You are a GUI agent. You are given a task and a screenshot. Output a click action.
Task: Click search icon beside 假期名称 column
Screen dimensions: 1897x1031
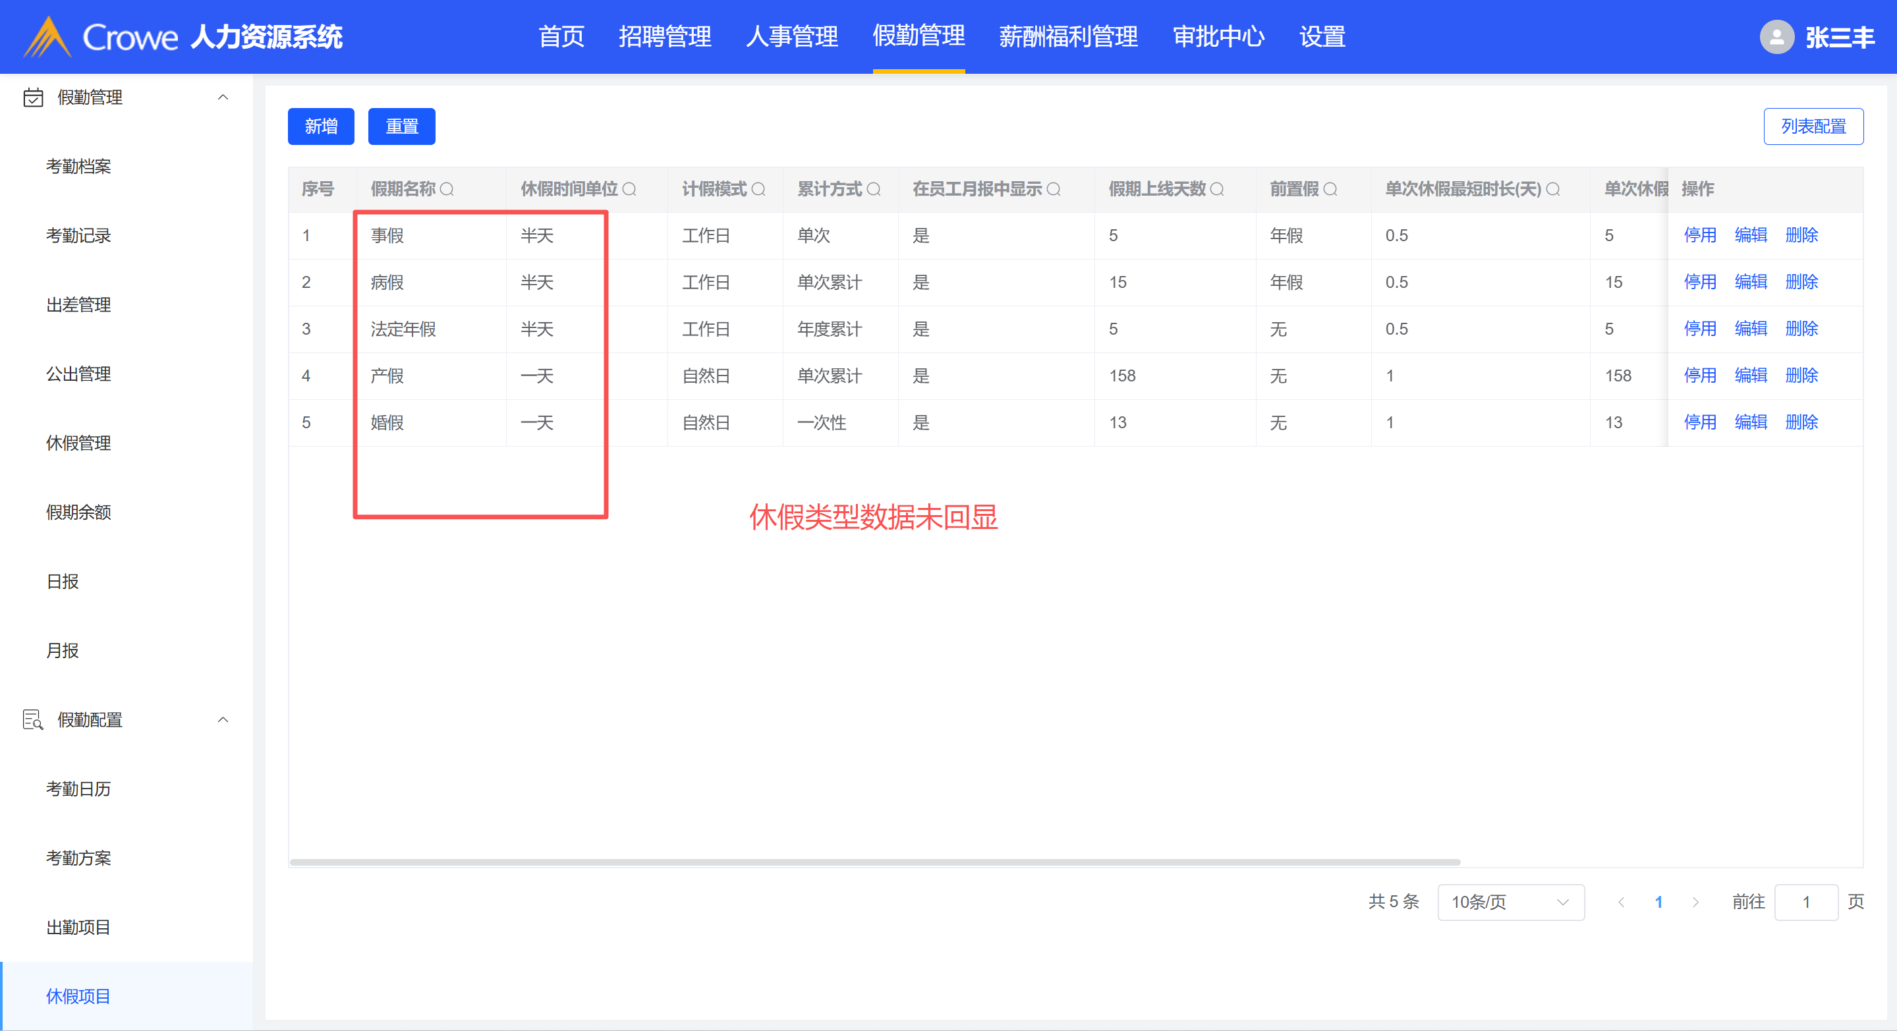[447, 189]
